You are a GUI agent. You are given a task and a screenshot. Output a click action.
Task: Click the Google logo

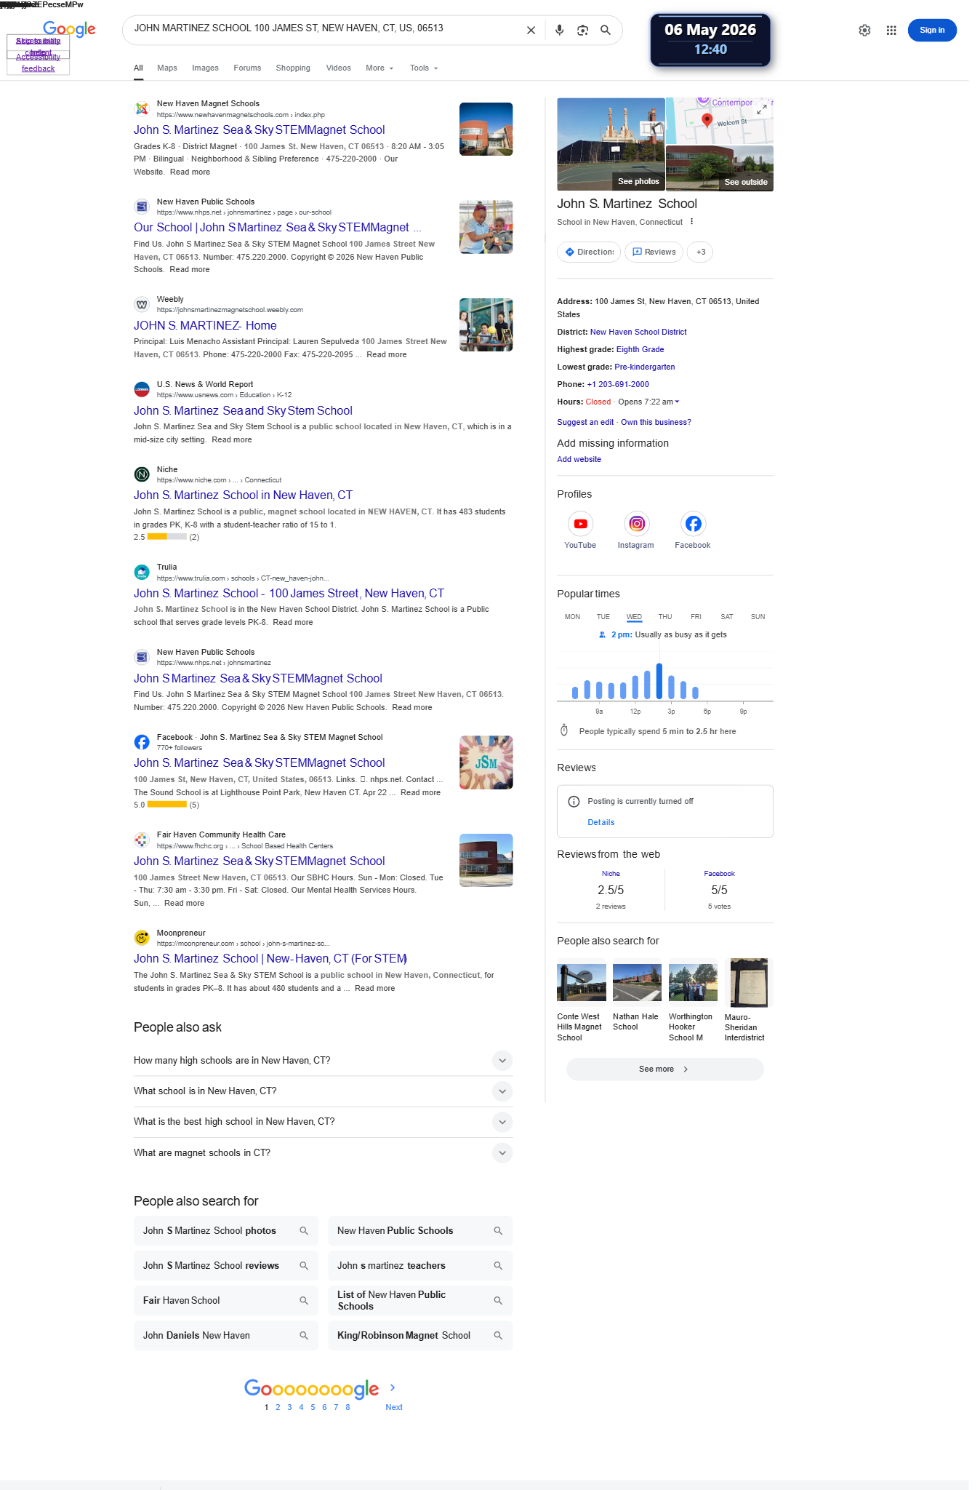point(69,29)
